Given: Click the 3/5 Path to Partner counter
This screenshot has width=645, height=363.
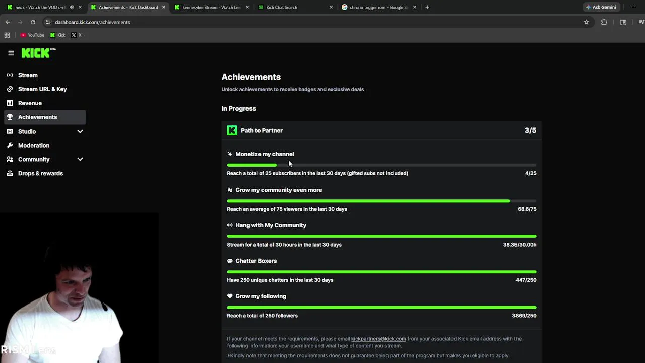Looking at the screenshot, I should click(530, 130).
